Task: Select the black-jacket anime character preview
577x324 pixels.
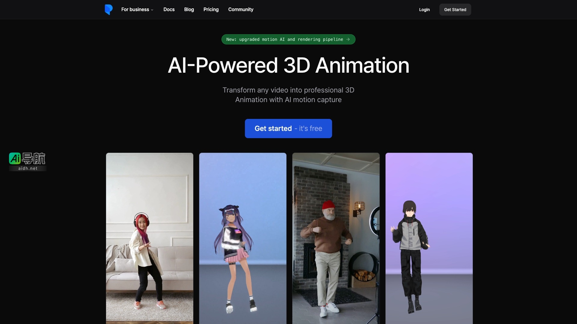Action: tap(429, 238)
